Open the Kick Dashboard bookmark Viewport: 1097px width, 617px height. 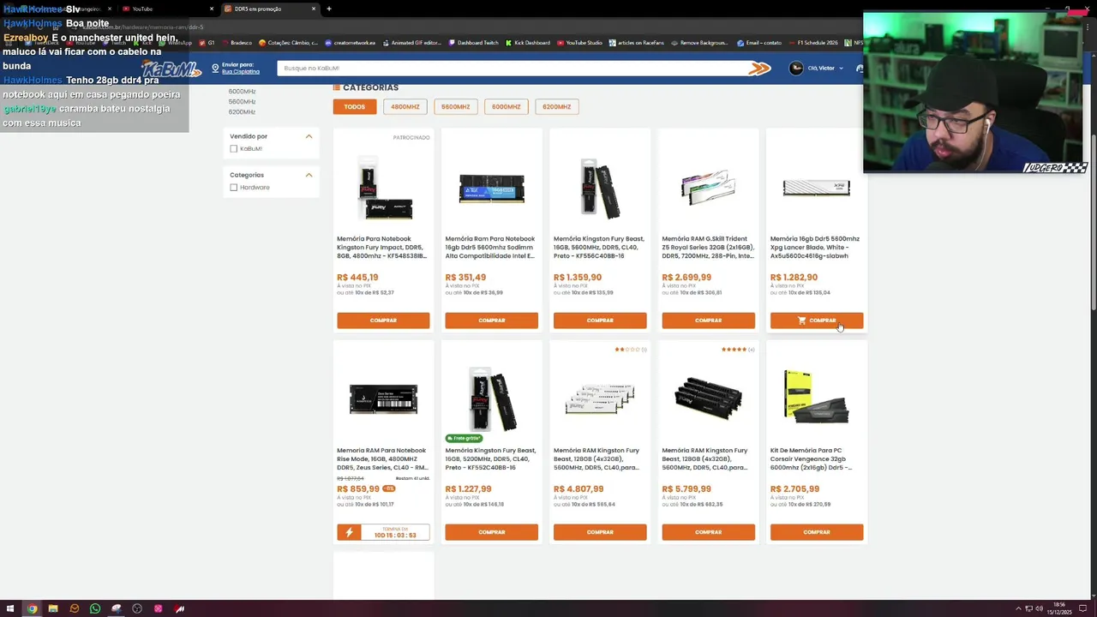527,43
